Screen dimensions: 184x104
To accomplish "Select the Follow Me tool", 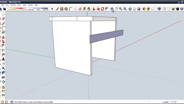I will [x=3, y=41].
